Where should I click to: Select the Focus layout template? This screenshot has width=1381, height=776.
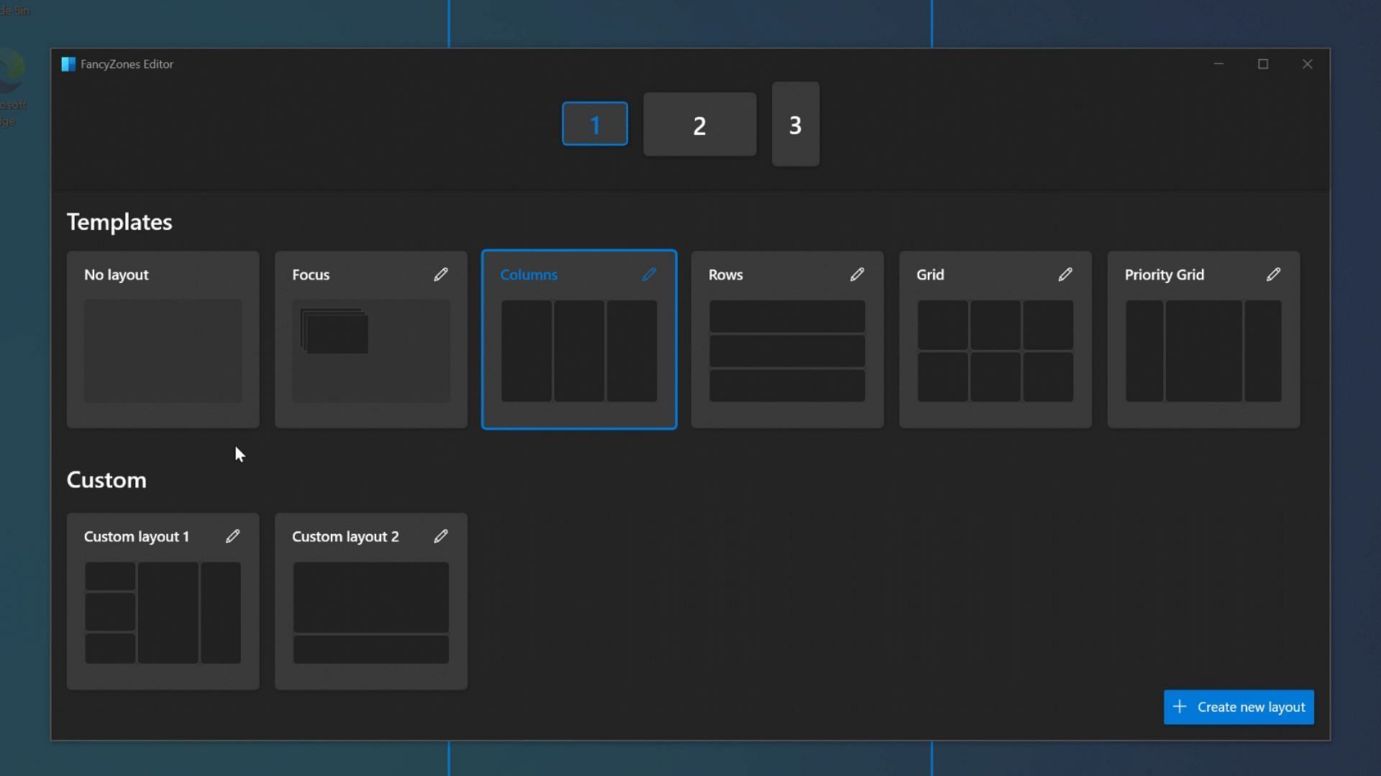tap(370, 339)
